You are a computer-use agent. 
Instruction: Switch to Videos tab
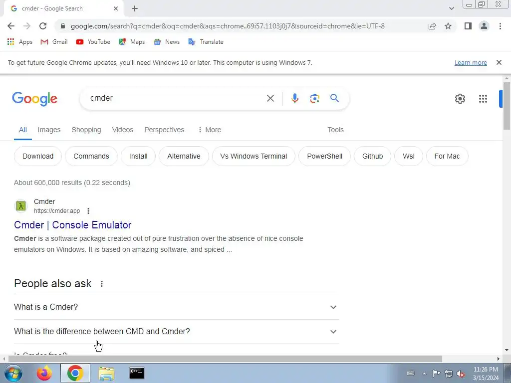coord(123,130)
